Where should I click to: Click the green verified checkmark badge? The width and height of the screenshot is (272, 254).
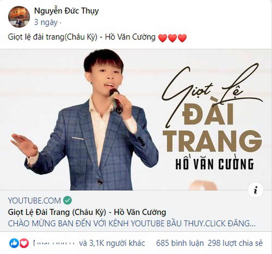tap(67, 200)
